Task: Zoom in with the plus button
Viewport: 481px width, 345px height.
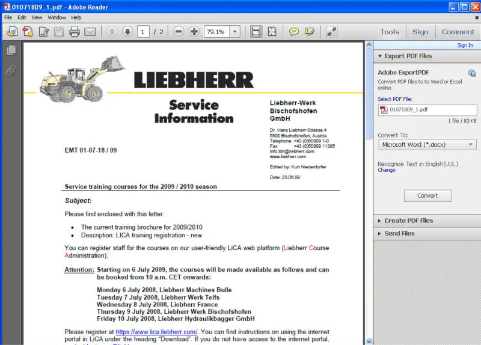Action: [x=194, y=31]
